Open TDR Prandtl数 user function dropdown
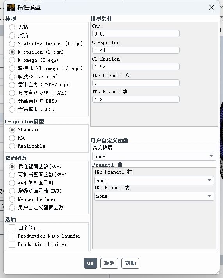The height and width of the screenshot is (278, 223). pos(154,196)
